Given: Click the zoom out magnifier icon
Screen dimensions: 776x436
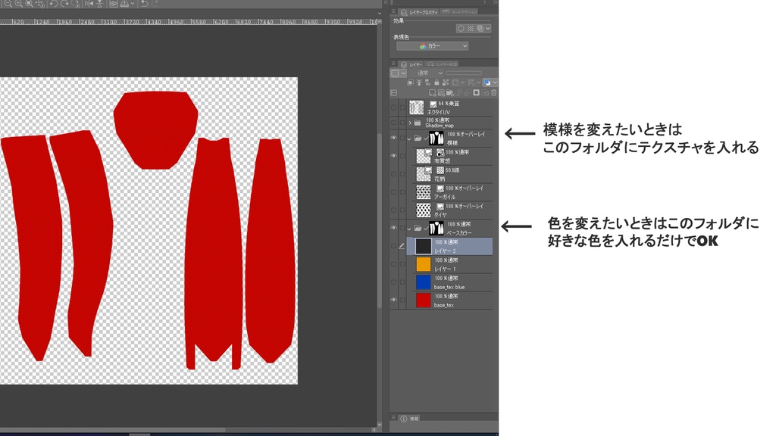Looking at the screenshot, I should pos(8,4).
